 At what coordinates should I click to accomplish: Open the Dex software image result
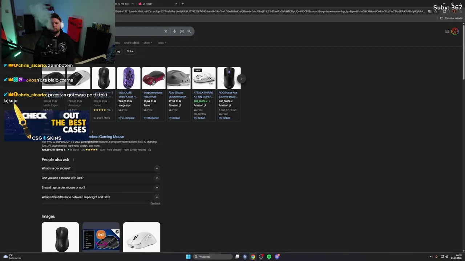click(101, 237)
